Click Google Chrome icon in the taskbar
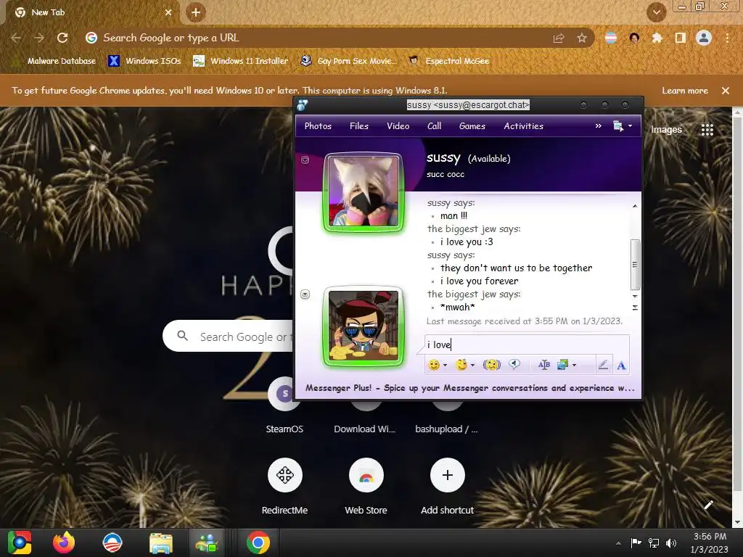The image size is (743, 557). 258,542
